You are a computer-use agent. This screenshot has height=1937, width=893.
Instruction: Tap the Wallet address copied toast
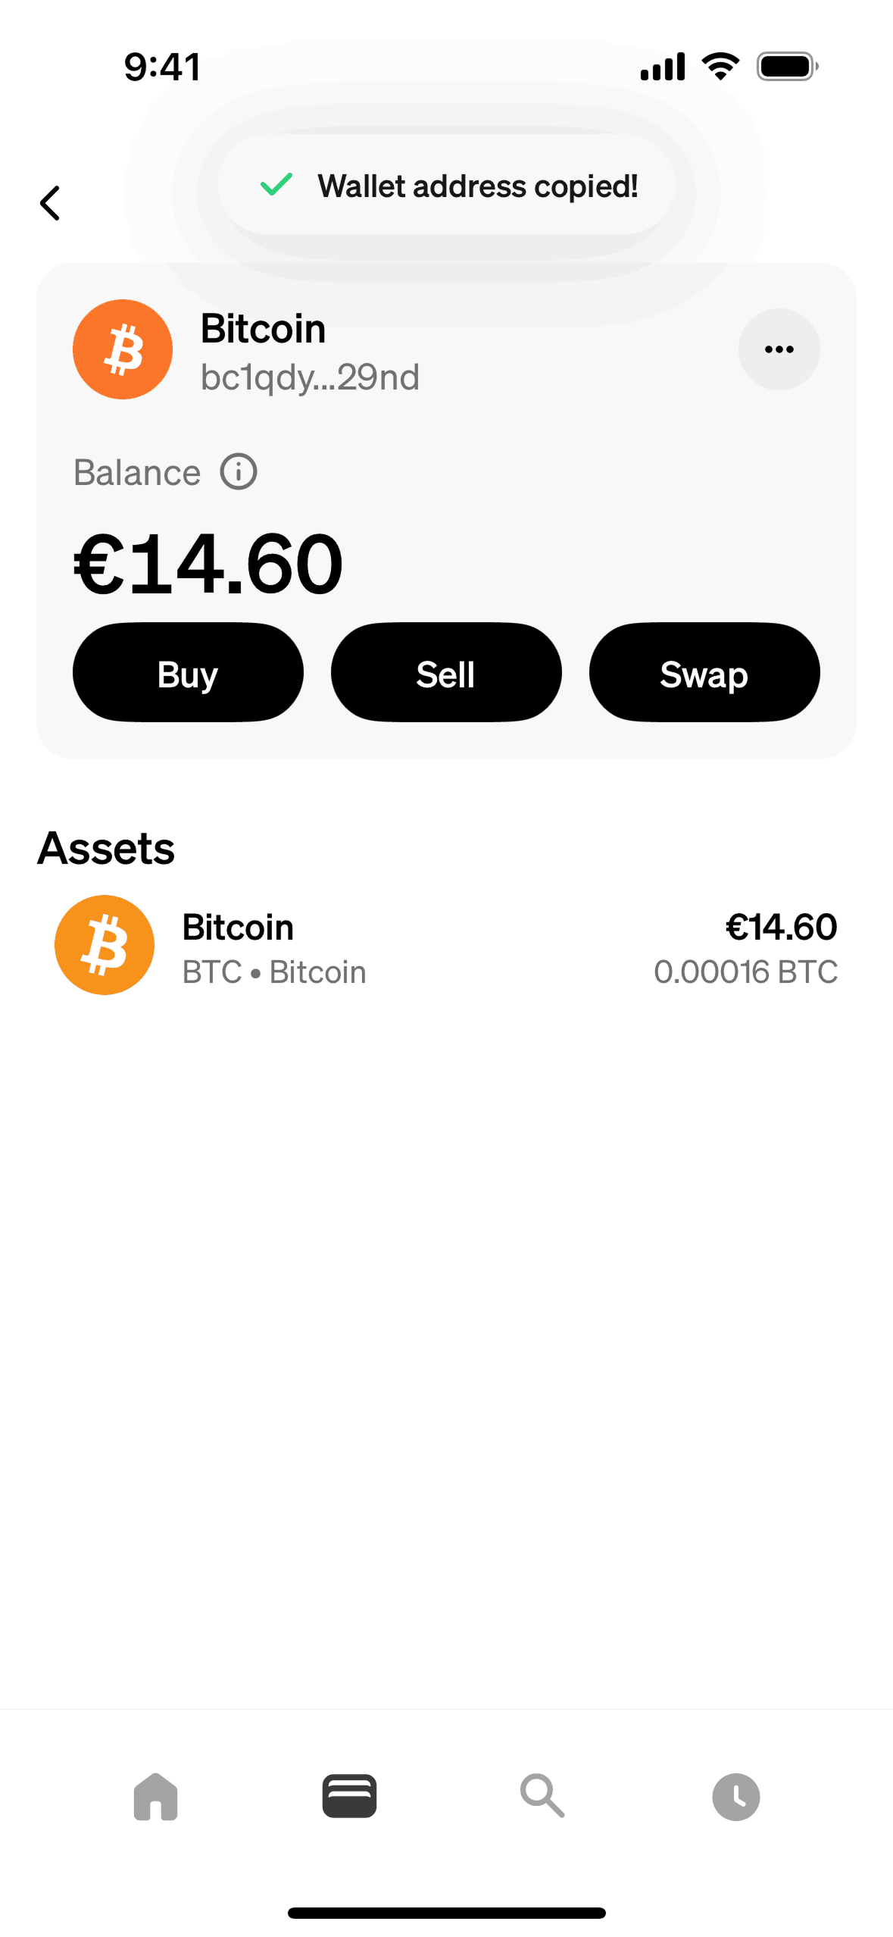pos(447,186)
